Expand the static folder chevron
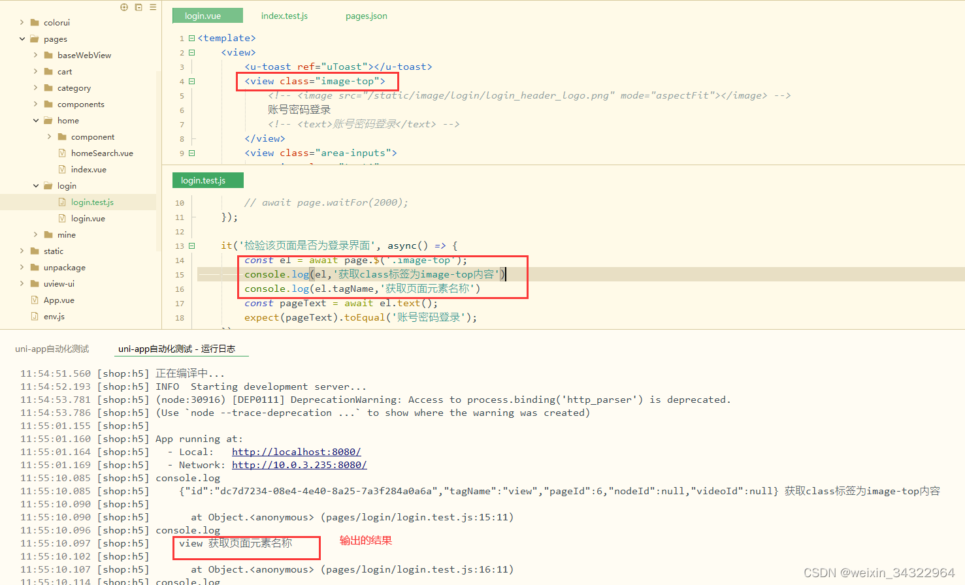Screen dimensions: 965x585 (22, 251)
